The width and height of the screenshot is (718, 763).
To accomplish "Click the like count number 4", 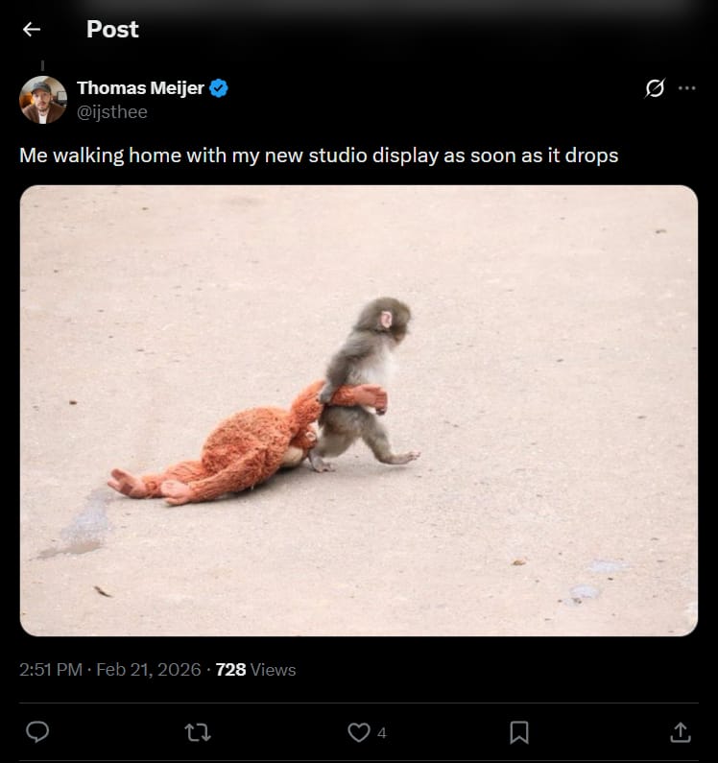I will tap(382, 733).
